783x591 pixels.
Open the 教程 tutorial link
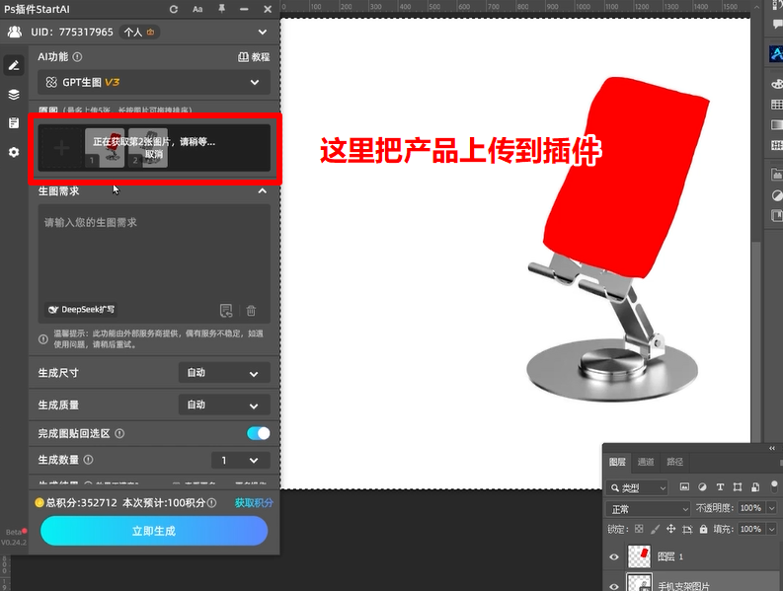pos(254,57)
